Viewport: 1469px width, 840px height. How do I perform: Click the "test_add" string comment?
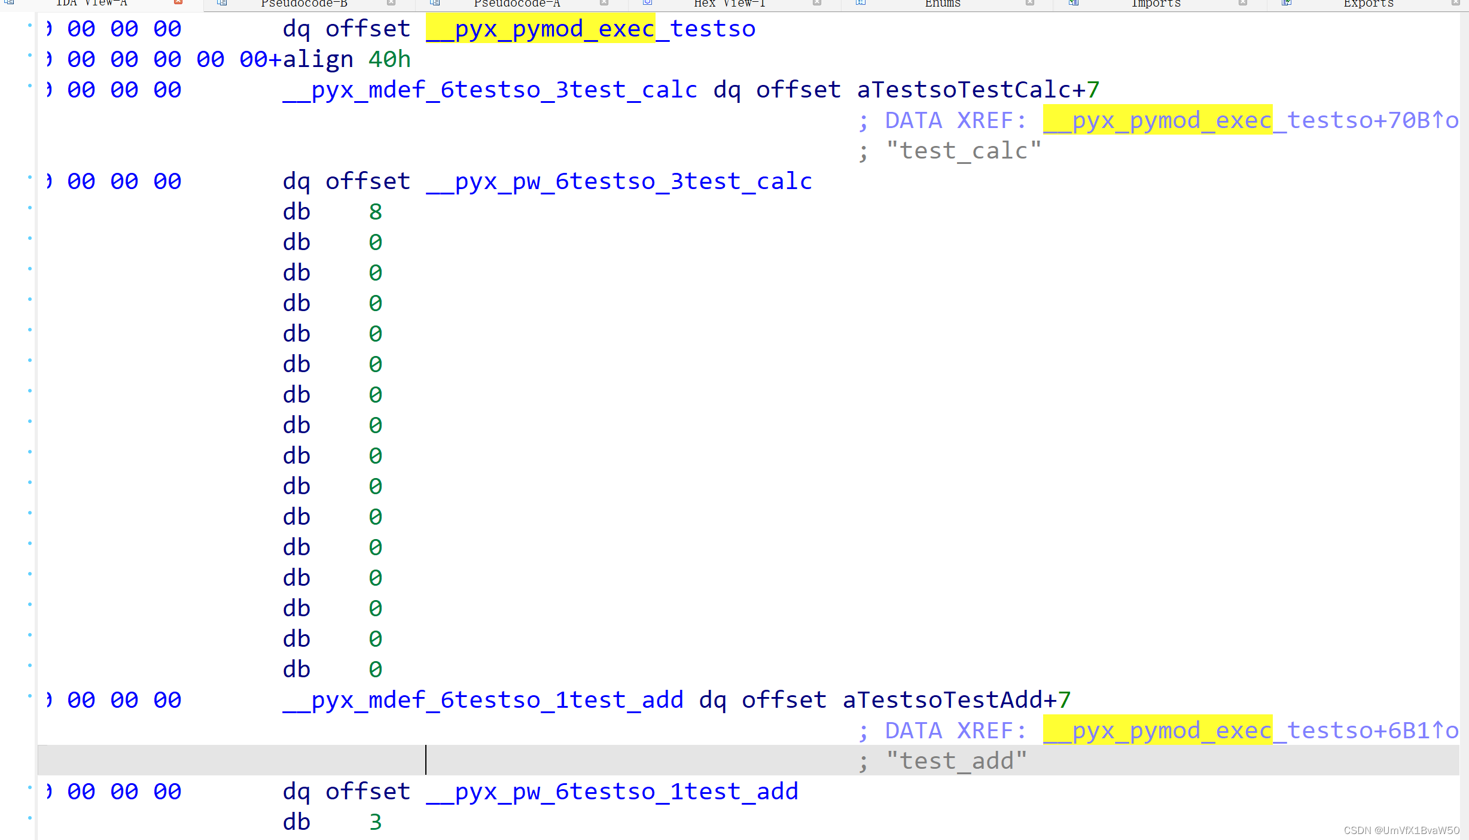coord(956,761)
